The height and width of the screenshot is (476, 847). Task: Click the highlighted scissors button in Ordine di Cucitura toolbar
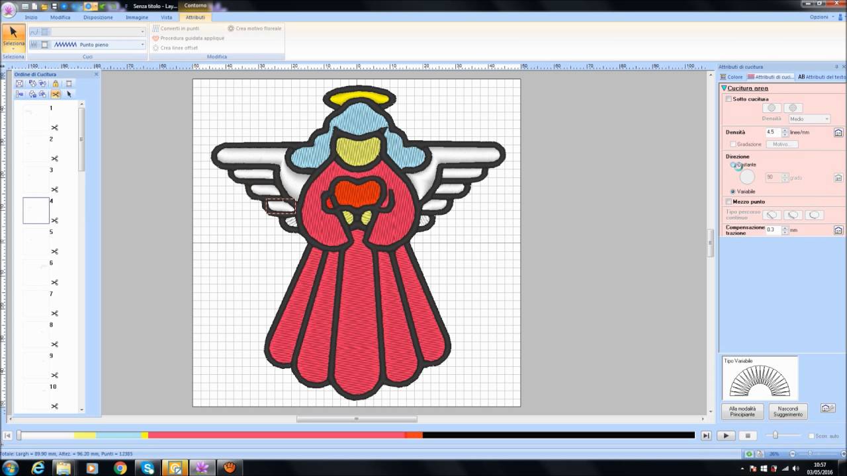click(x=56, y=94)
